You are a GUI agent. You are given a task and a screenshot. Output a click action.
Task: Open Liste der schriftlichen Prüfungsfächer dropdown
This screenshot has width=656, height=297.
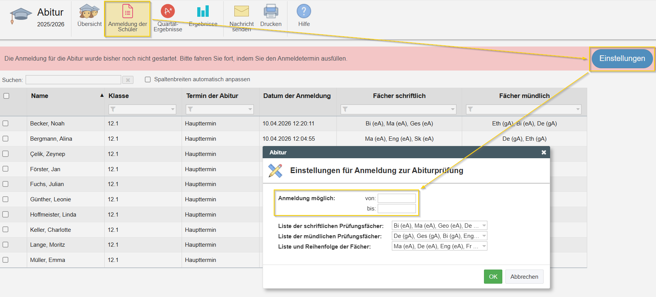484,226
